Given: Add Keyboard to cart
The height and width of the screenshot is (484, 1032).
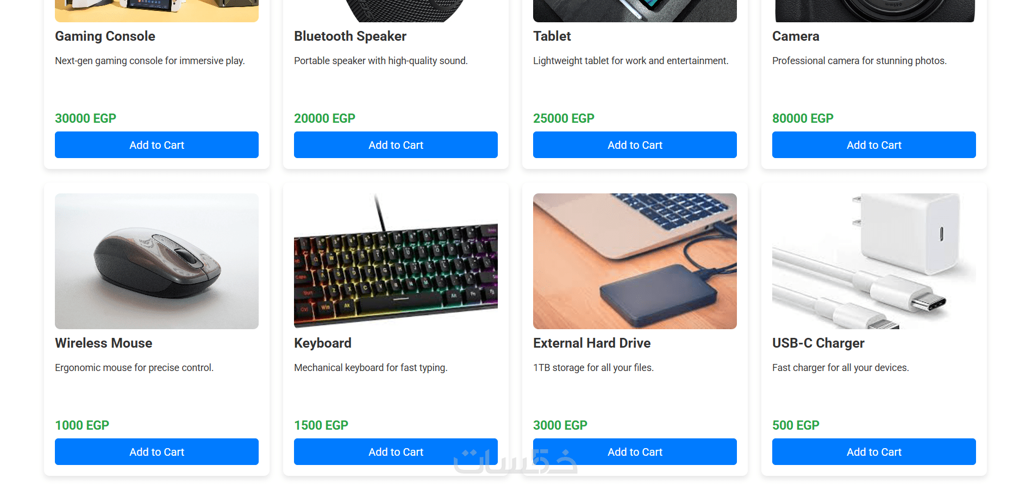Looking at the screenshot, I should click(x=396, y=452).
